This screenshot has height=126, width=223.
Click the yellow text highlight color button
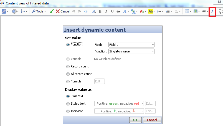point(151,11)
